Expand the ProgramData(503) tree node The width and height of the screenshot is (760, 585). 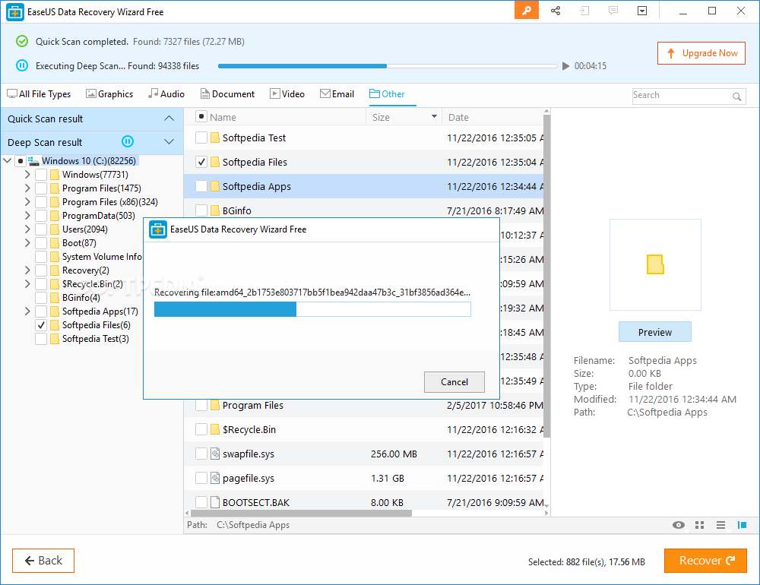(x=27, y=215)
